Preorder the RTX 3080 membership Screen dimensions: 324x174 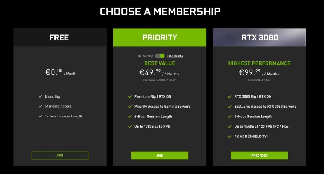click(259, 156)
